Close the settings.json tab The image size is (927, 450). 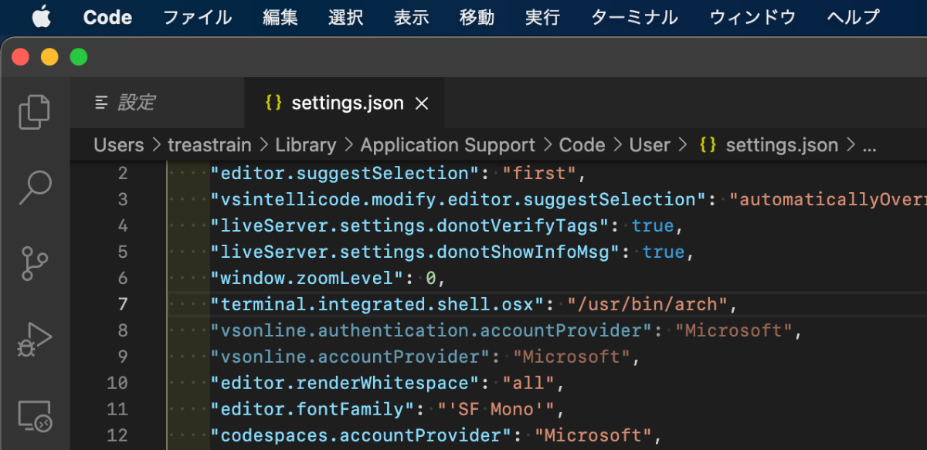pyautogui.click(x=422, y=103)
